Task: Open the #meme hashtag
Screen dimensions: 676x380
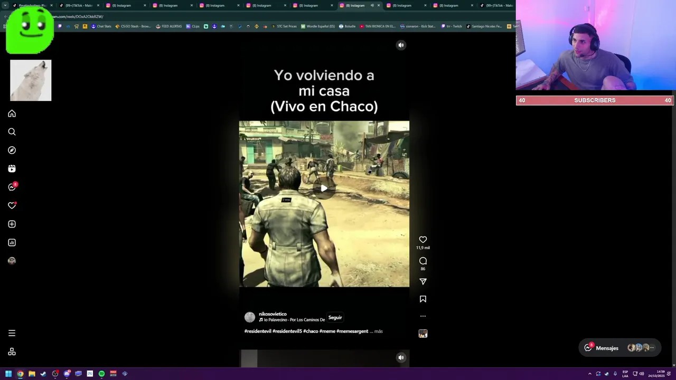Action: click(327, 331)
